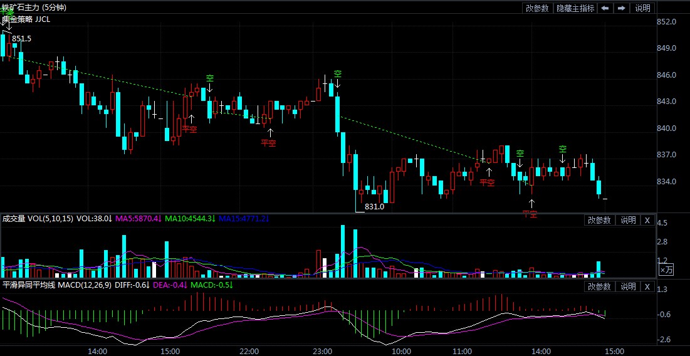Click the rightmost green 空 signal marker
690x356 pixels.
click(563, 149)
